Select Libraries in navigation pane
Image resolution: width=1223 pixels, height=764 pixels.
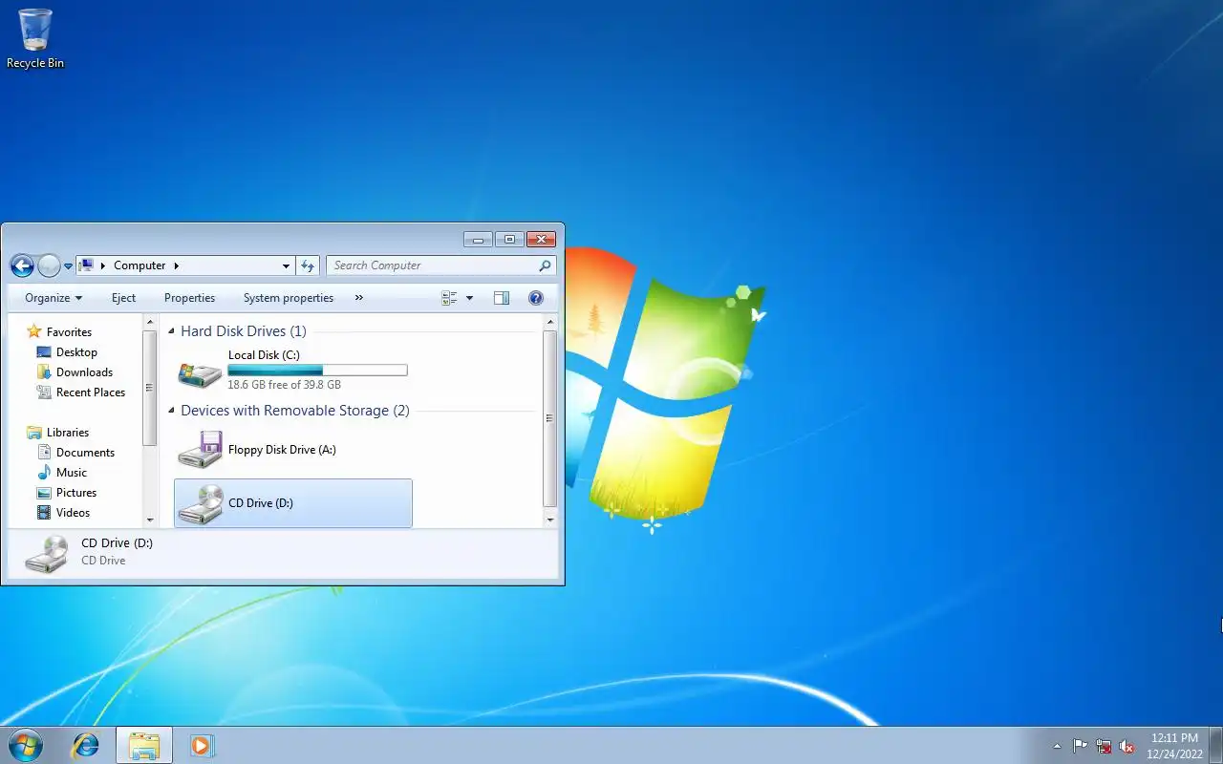(x=68, y=433)
